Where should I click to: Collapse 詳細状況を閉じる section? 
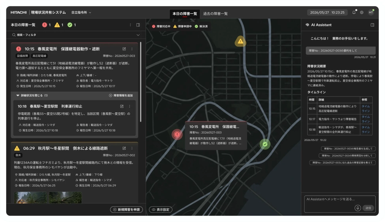click(x=31, y=95)
